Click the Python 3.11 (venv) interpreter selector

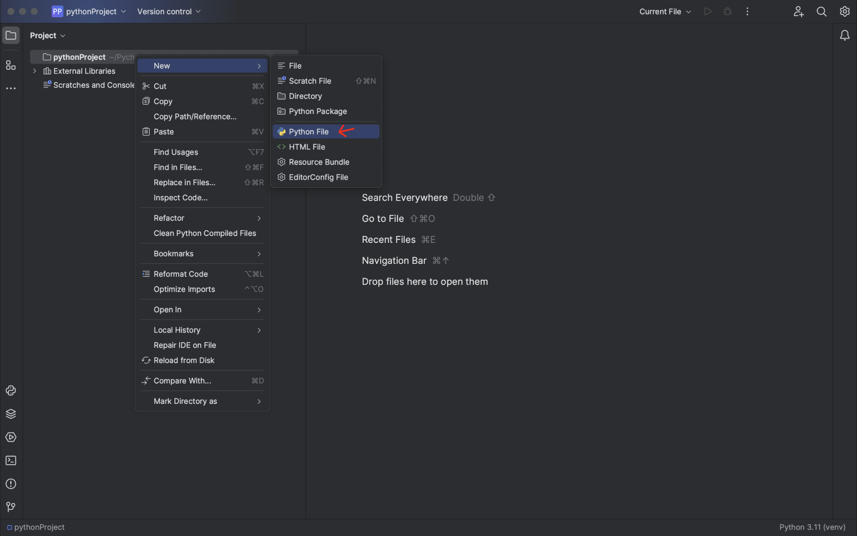[x=812, y=527]
